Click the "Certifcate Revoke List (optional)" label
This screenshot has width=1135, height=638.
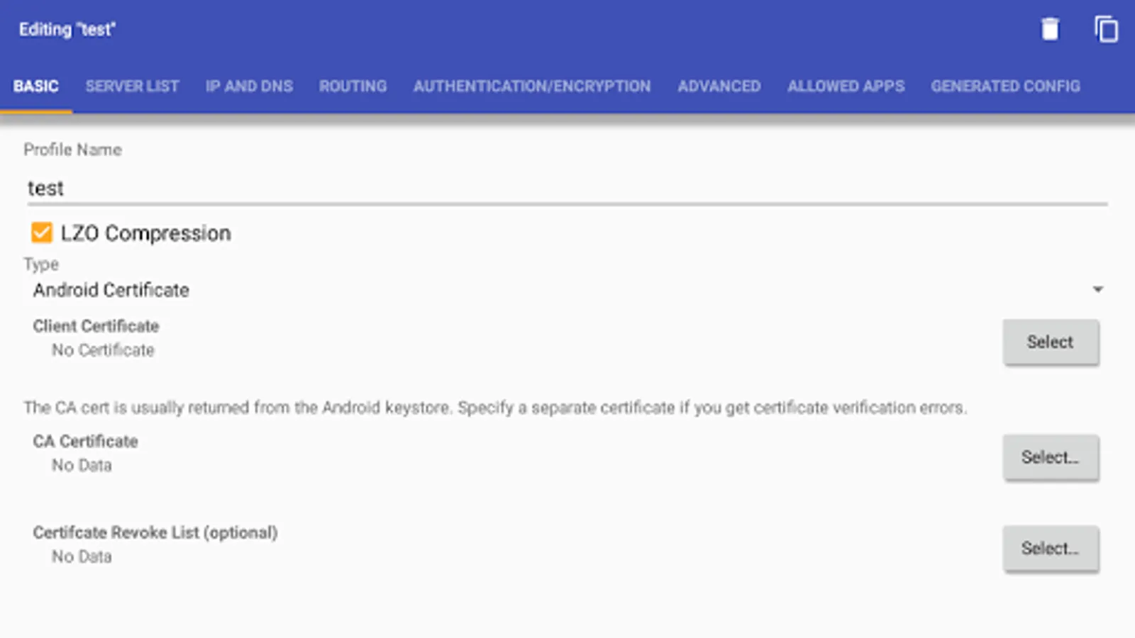coord(155,532)
